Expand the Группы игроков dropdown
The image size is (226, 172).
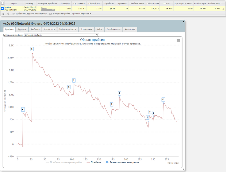point(82,14)
